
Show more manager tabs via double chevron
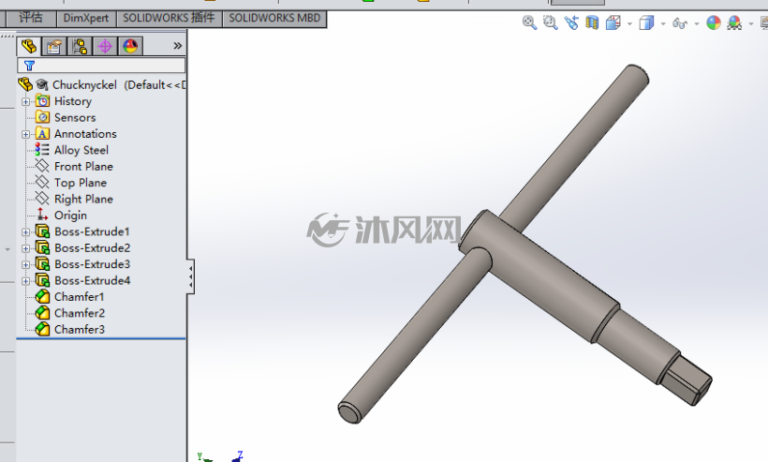[177, 46]
